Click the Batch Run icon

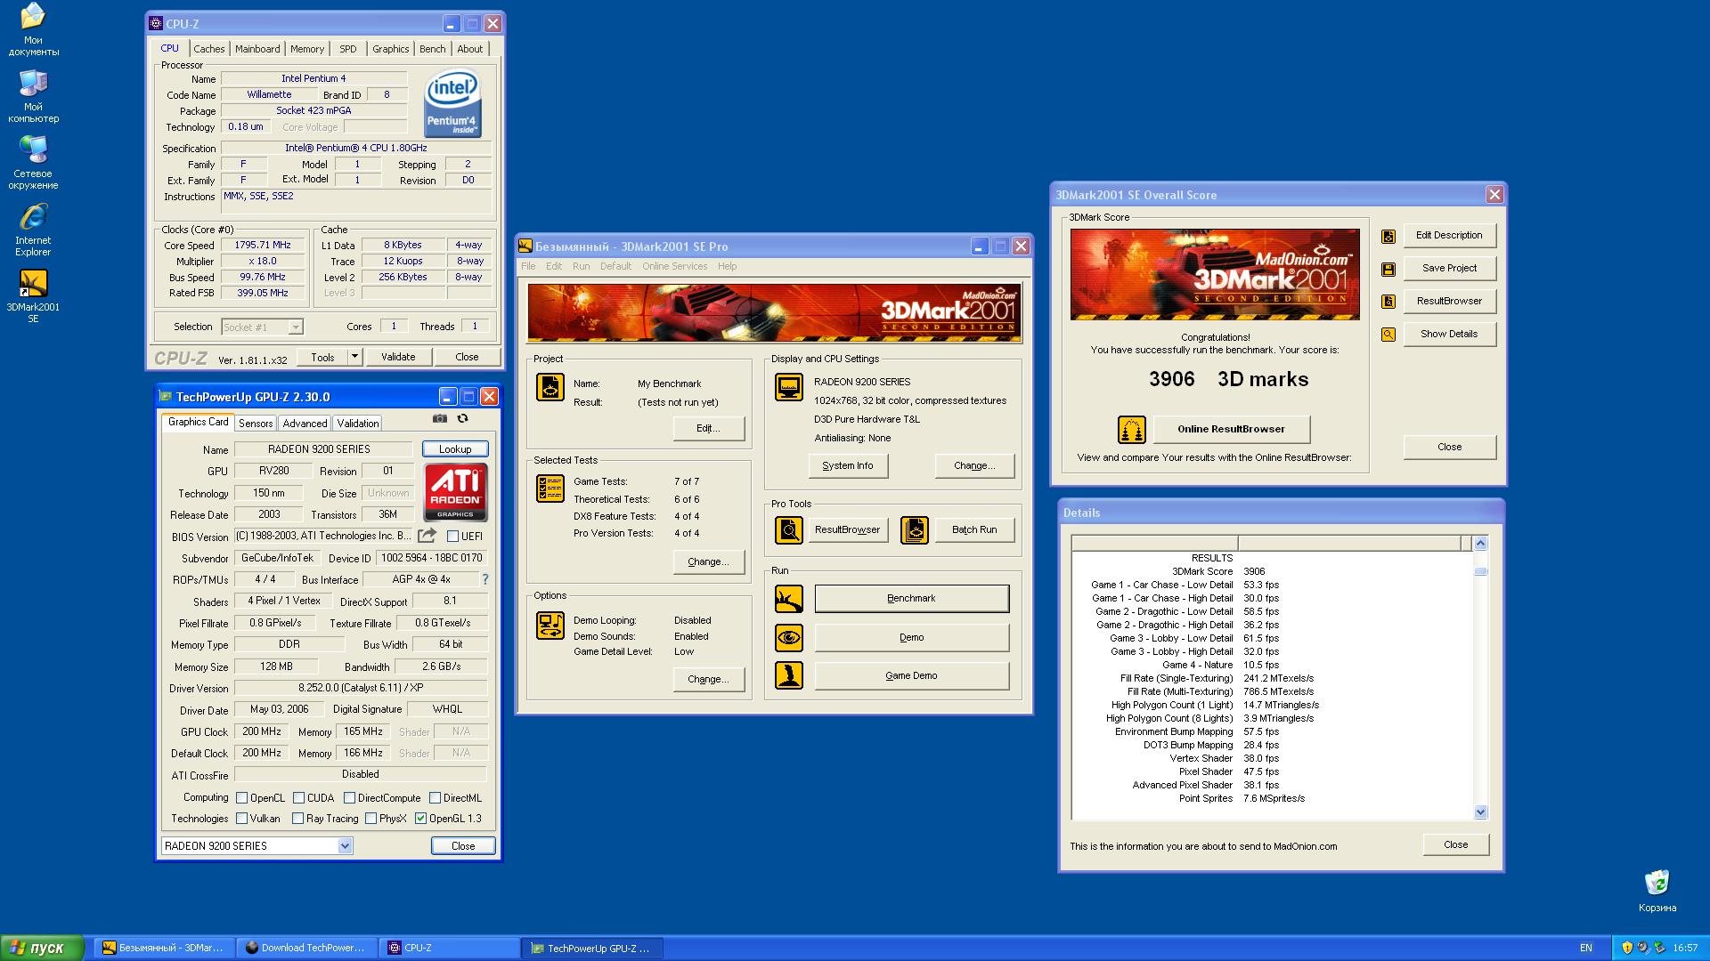coord(914,530)
